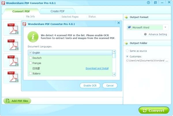Image resolution: width=173 pixels, height=116 pixels.
Task: Uncheck the English language checkbox
Action: tap(31, 53)
